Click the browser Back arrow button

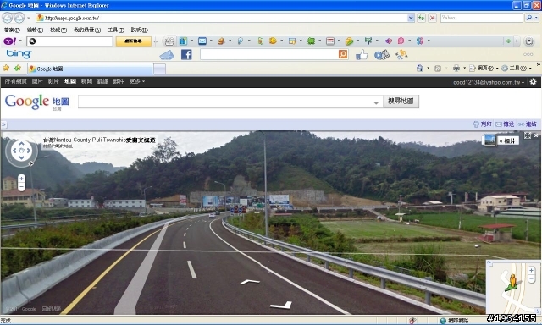click(x=8, y=18)
